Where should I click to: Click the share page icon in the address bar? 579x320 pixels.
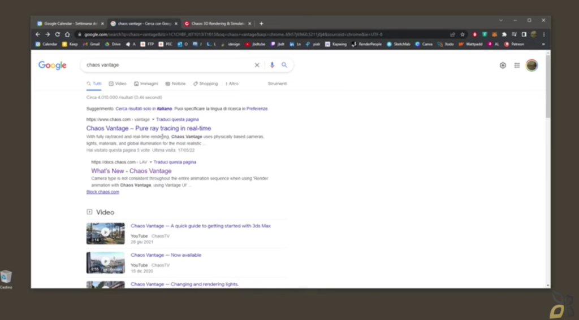[452, 34]
